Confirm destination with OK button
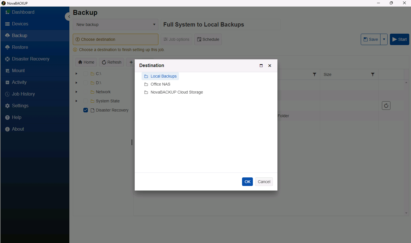The width and height of the screenshot is (411, 243). 247,182
